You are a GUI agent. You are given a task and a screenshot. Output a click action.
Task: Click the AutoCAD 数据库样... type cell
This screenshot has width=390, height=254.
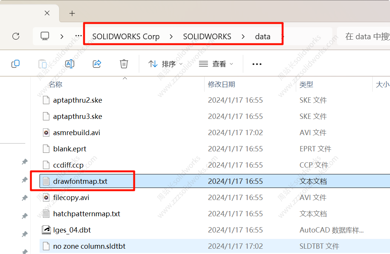pyautogui.click(x=332, y=230)
